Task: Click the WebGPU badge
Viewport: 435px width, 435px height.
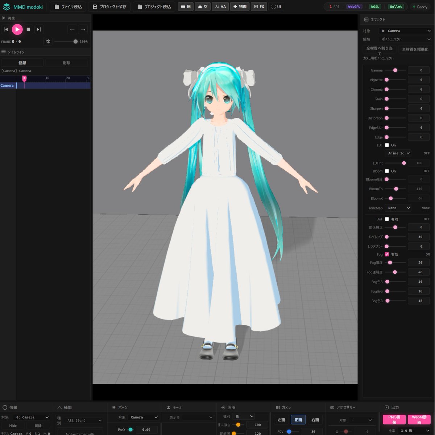Action: point(354,7)
